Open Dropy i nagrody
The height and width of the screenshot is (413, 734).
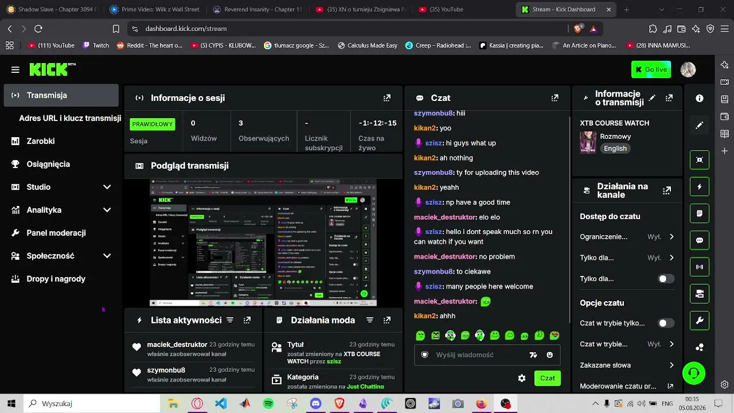coord(61,279)
